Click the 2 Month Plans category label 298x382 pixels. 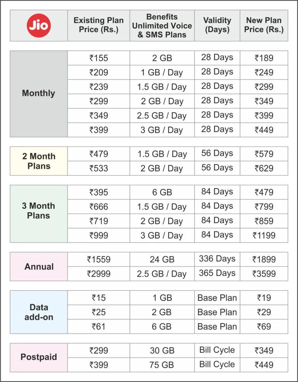38,161
